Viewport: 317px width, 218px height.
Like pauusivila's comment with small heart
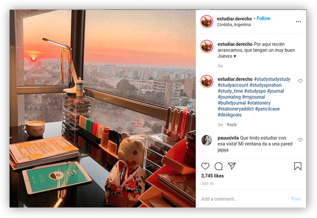[x=300, y=140]
